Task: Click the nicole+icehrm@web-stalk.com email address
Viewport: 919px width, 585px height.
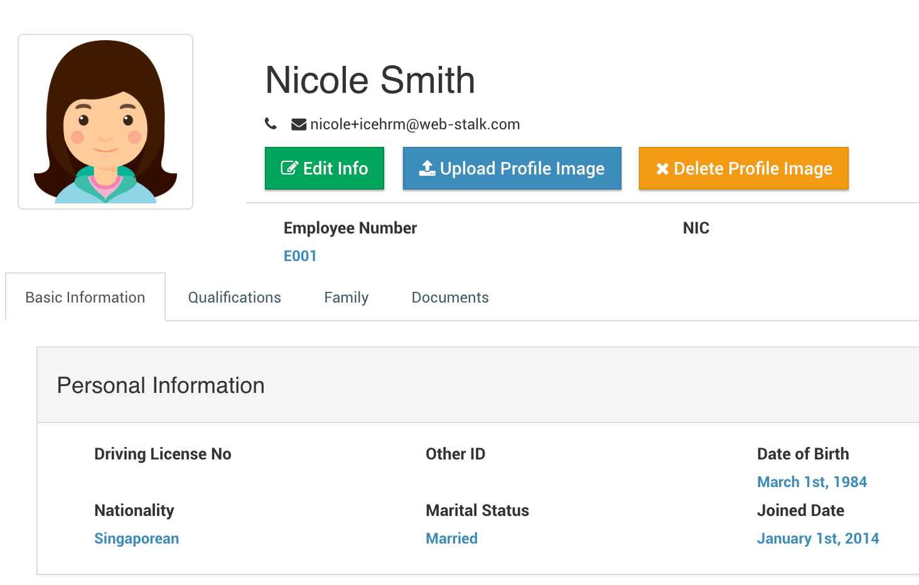Action: [415, 124]
